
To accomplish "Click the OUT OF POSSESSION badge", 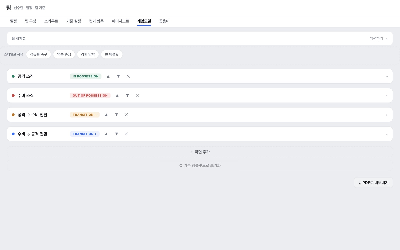I will 90,96.
